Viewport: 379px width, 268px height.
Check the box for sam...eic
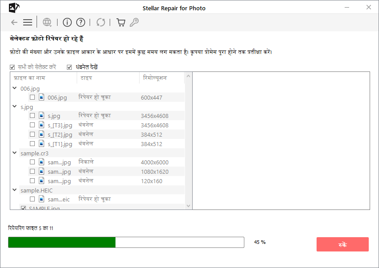32,199
